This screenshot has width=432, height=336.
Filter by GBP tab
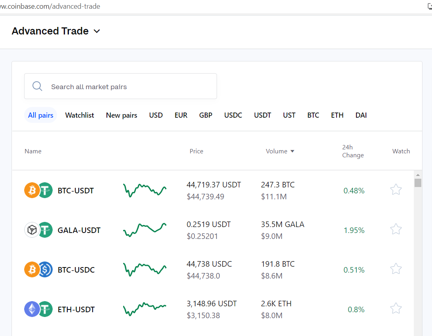(206, 115)
